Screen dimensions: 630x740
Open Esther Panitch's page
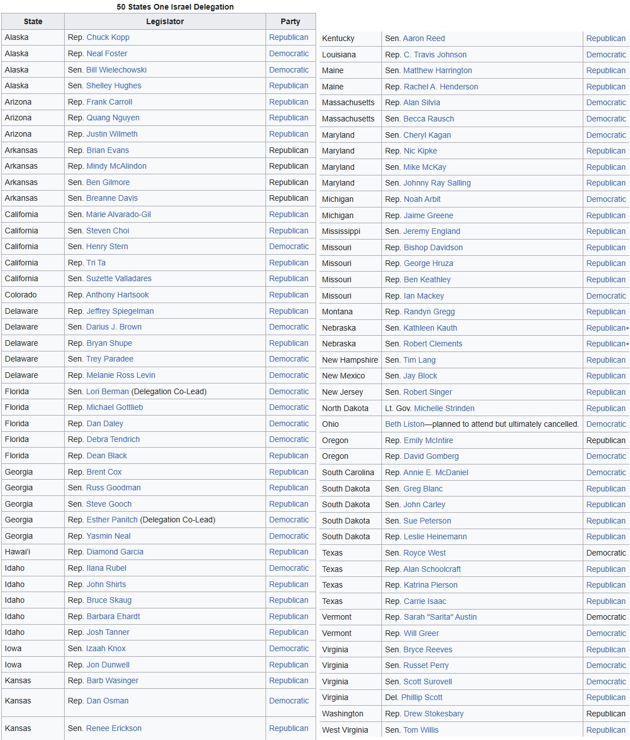(112, 520)
